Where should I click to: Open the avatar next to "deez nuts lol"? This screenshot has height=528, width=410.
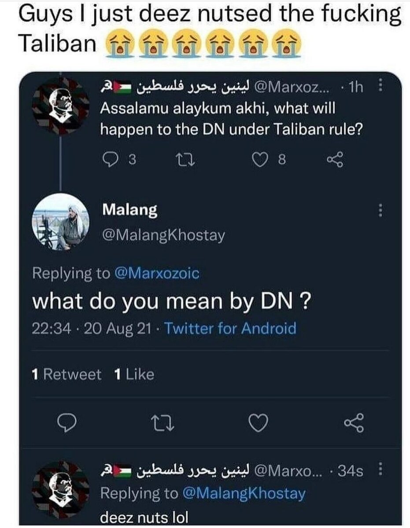[61, 489]
